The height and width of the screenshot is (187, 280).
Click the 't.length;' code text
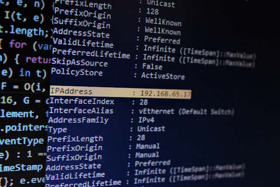pos(24,31)
